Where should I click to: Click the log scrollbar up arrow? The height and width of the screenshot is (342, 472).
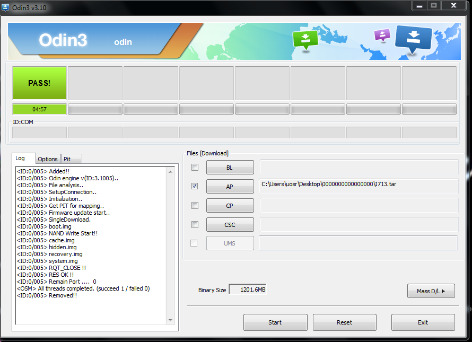point(170,172)
